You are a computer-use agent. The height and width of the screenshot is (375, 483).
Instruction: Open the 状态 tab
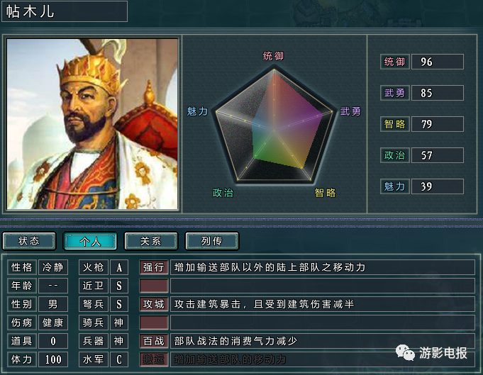(29, 241)
